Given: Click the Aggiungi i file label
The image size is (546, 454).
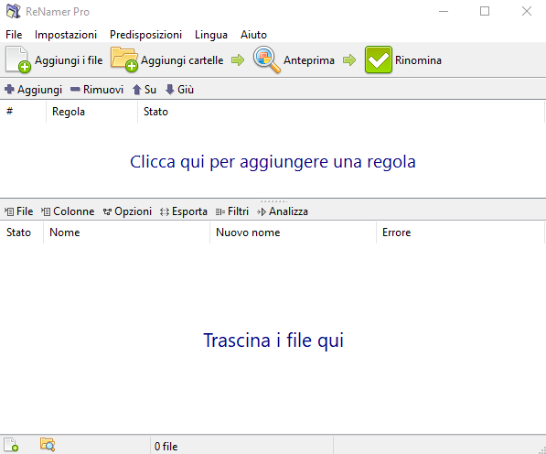Looking at the screenshot, I should (69, 60).
